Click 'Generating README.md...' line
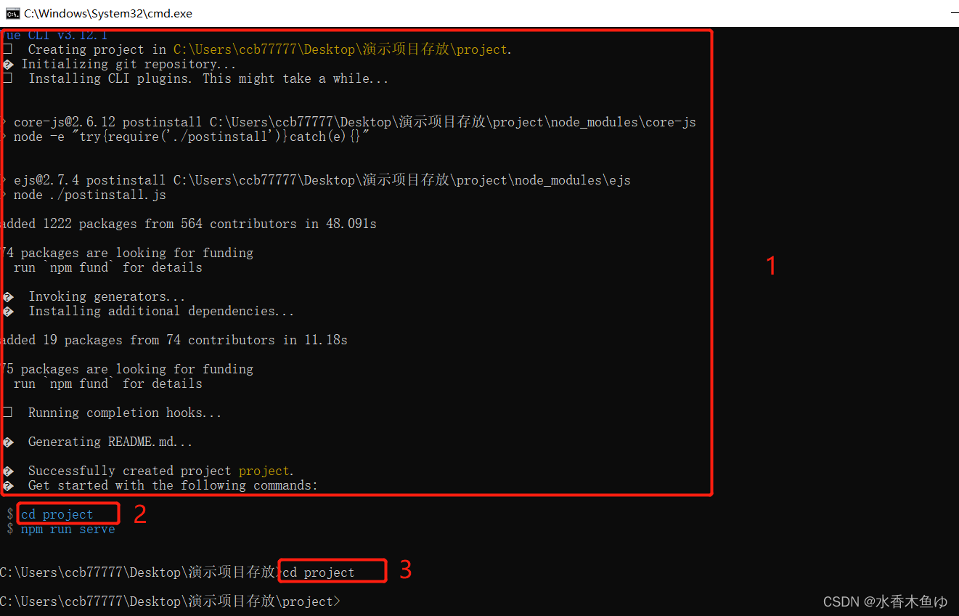Screen dimensions: 959x616 coord(98,442)
